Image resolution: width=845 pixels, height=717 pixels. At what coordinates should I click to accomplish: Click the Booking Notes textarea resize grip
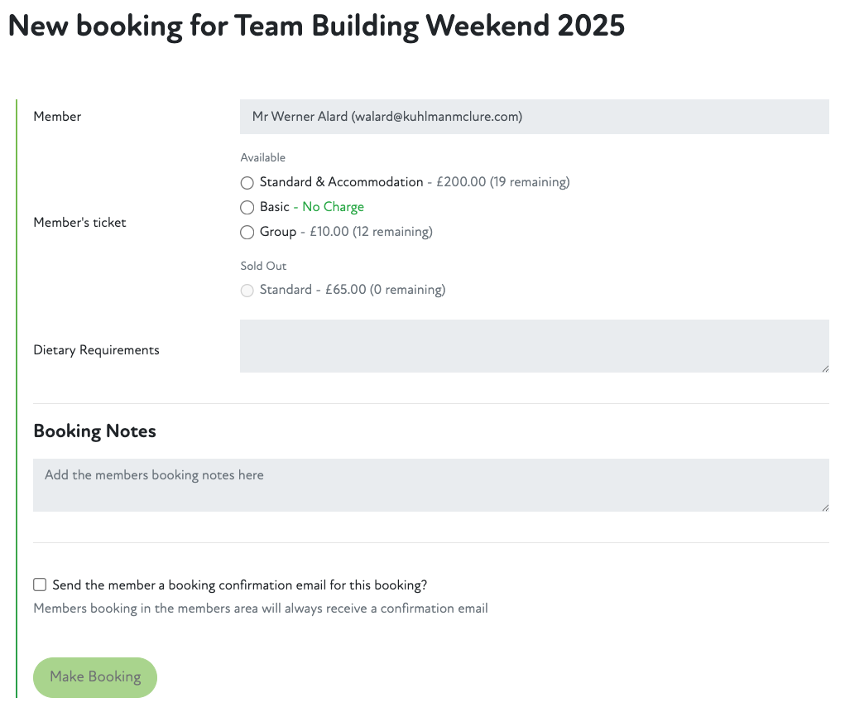(x=824, y=507)
